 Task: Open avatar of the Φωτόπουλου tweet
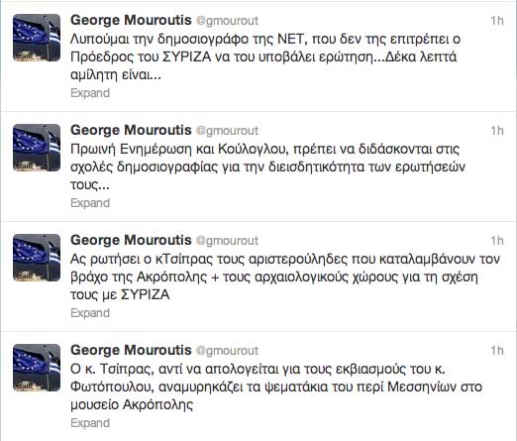[x=37, y=368]
